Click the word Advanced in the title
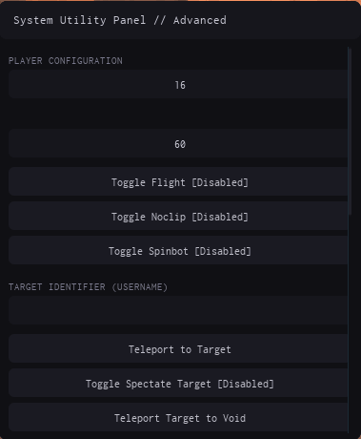Screen dimensions: 361x439 click(200, 20)
